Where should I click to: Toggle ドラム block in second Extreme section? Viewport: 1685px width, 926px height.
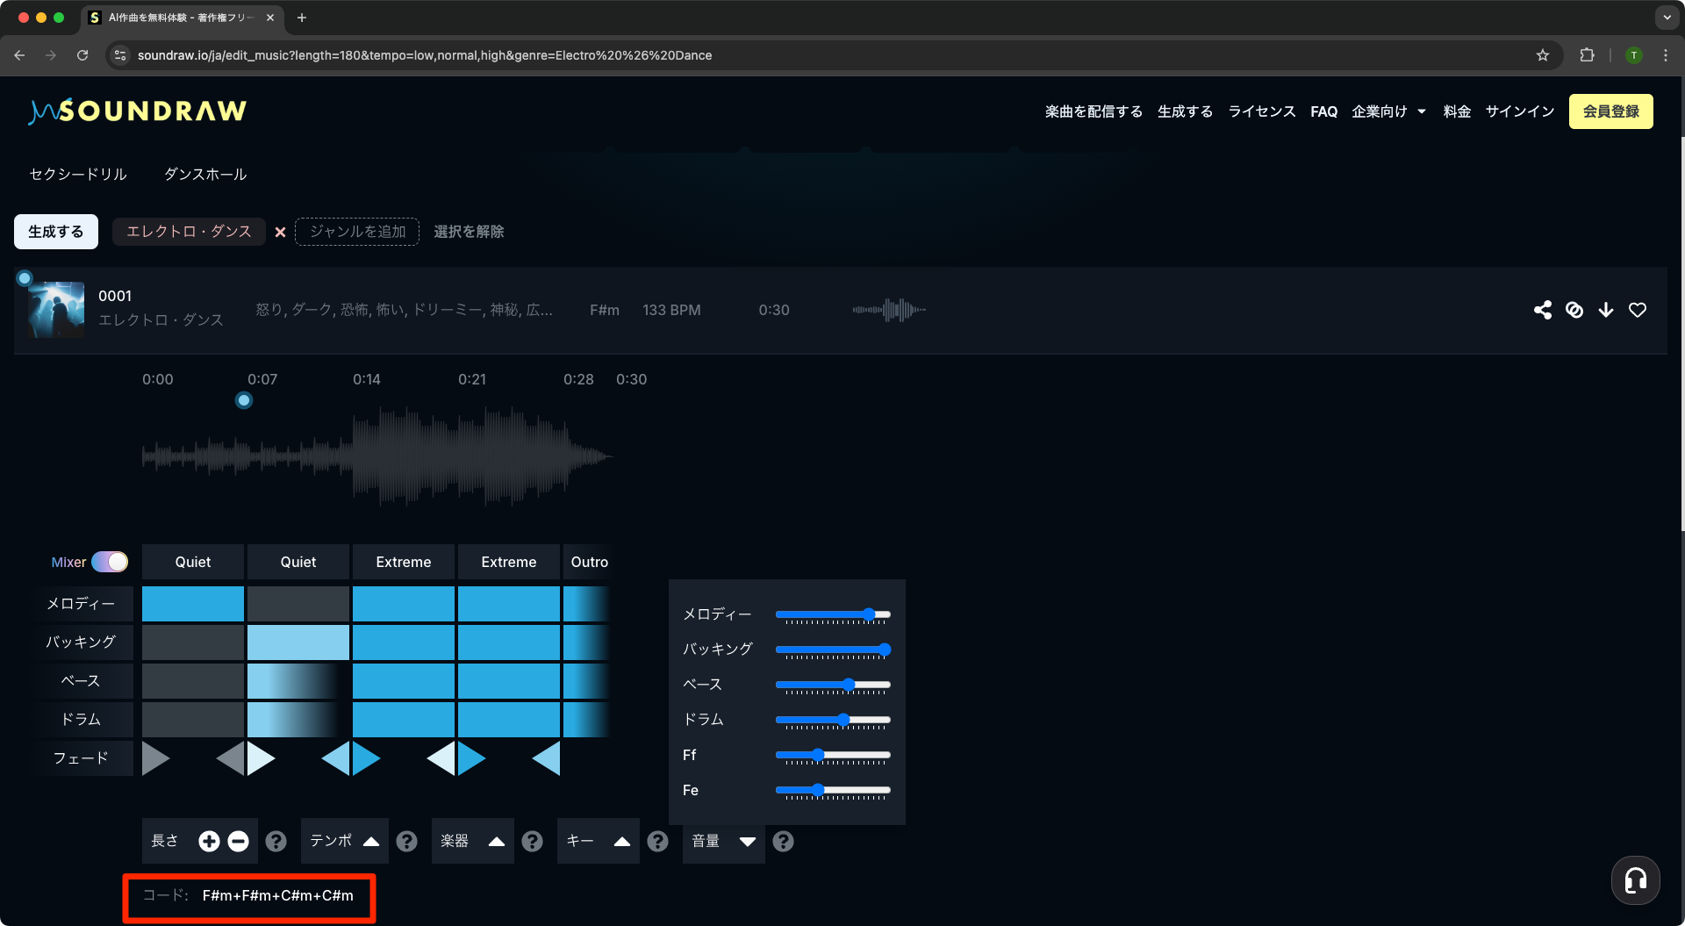tap(509, 720)
